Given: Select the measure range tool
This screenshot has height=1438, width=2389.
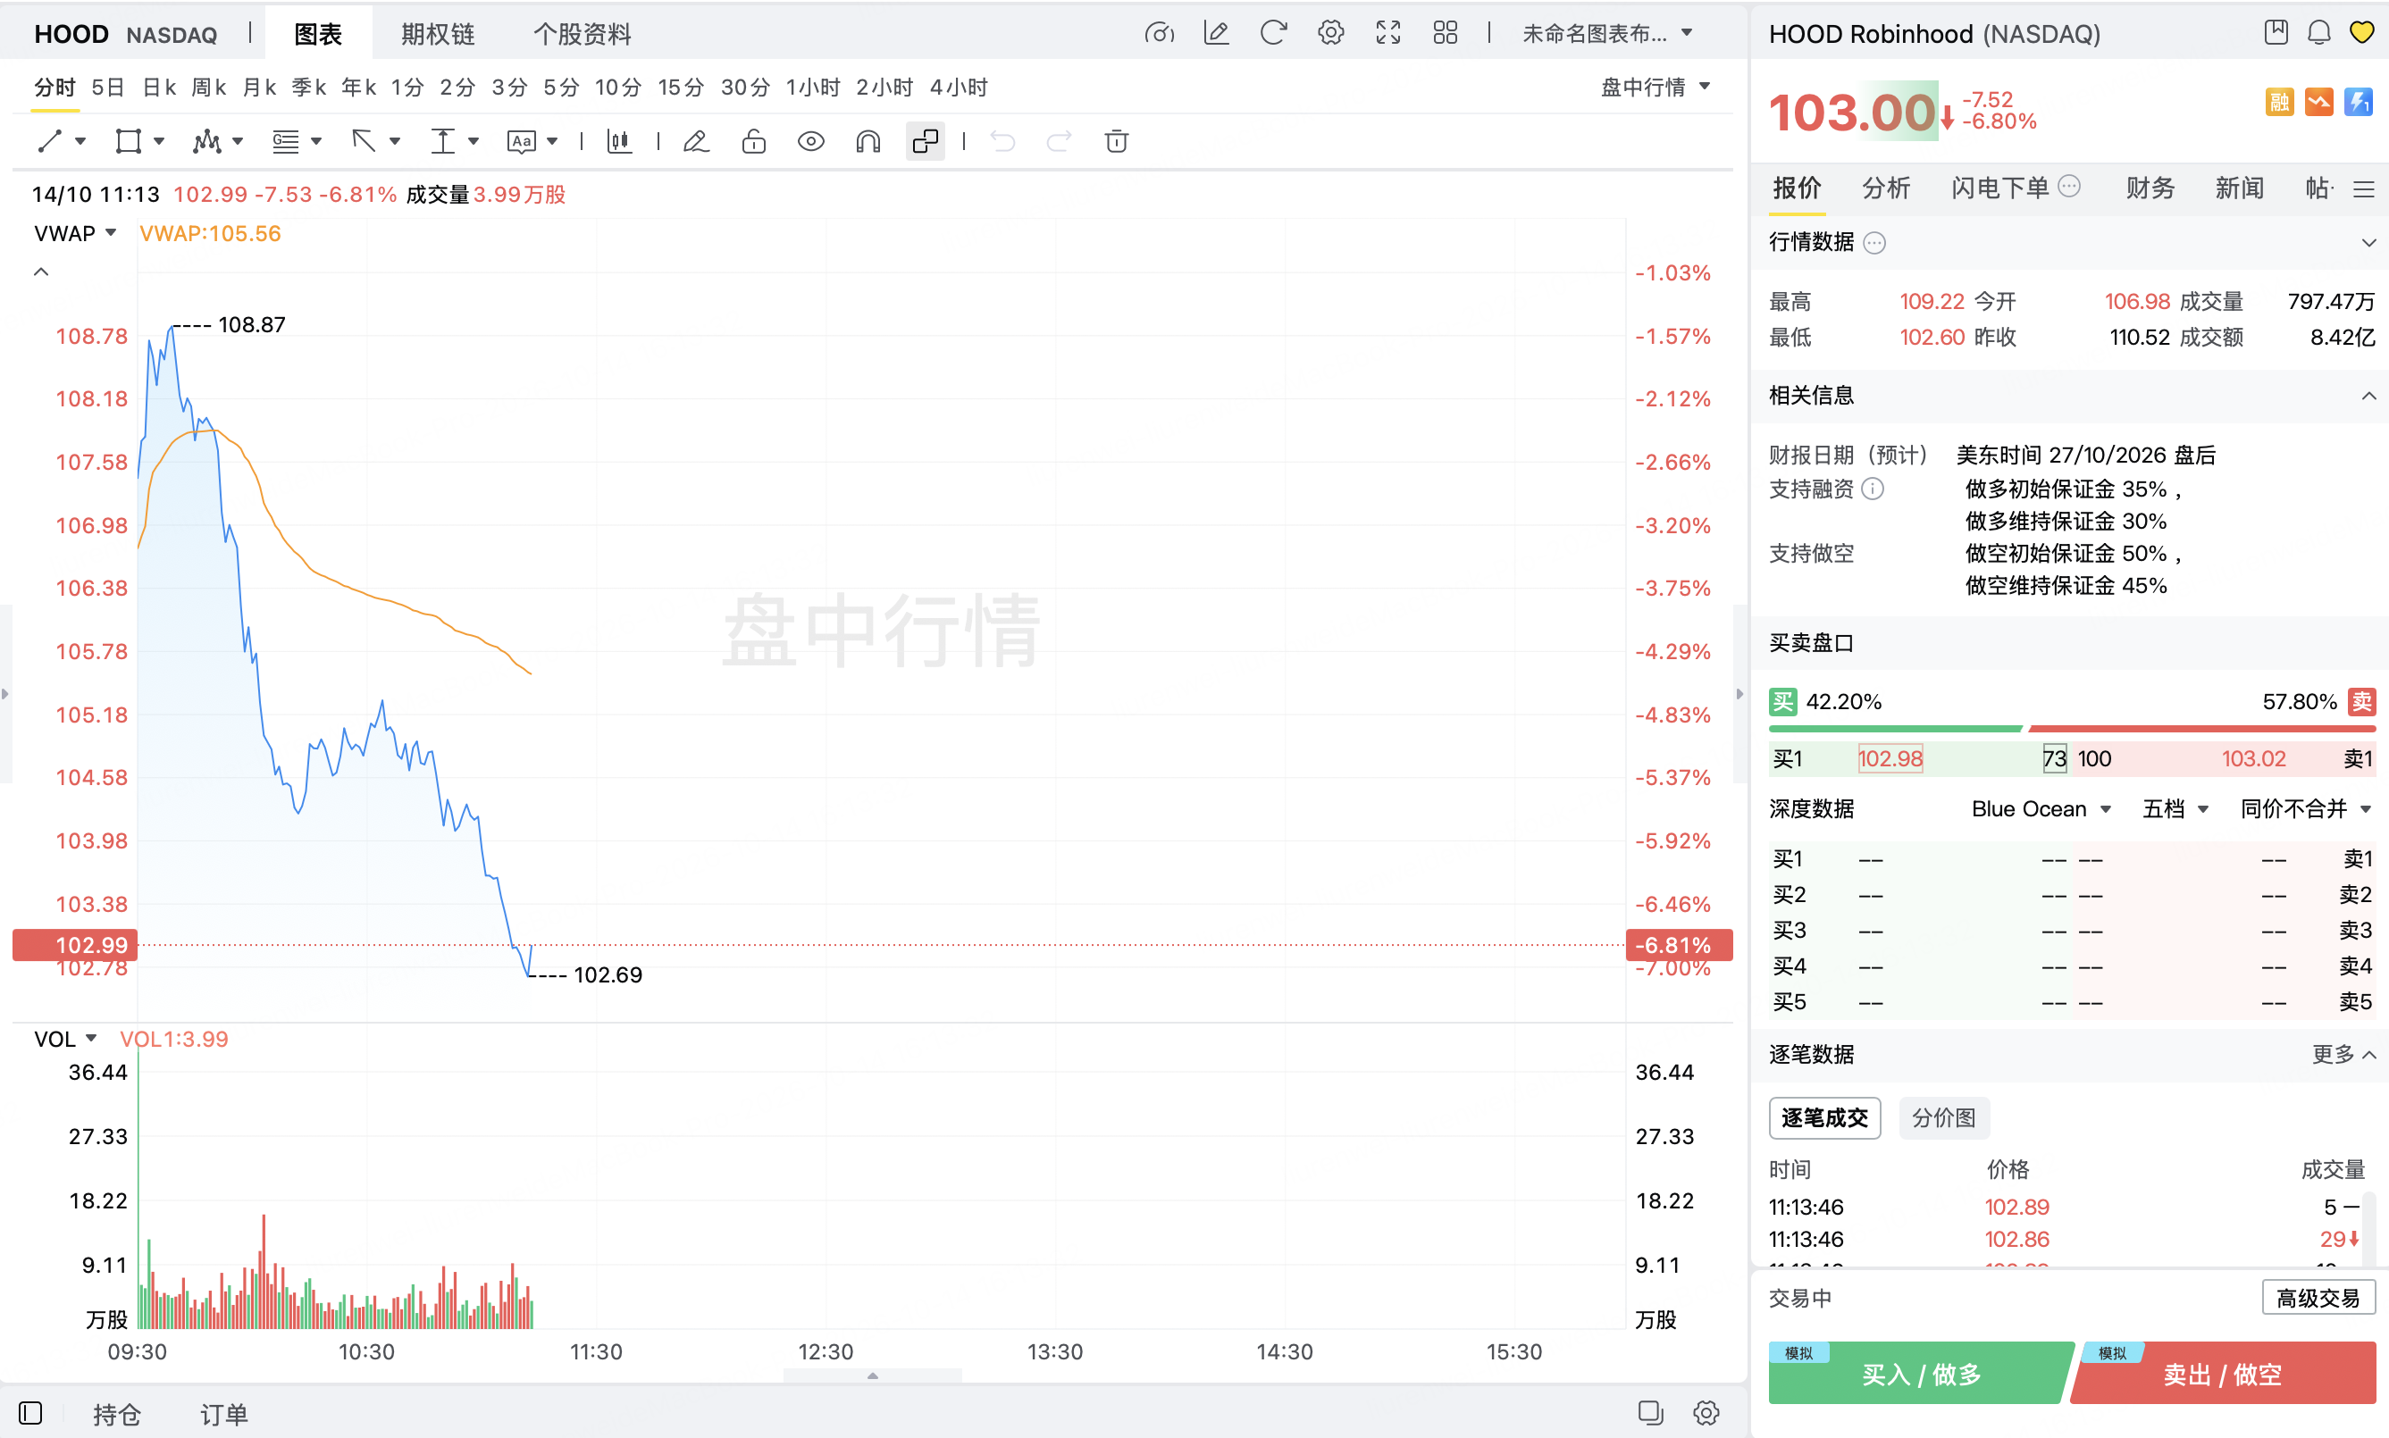Looking at the screenshot, I should [x=442, y=141].
